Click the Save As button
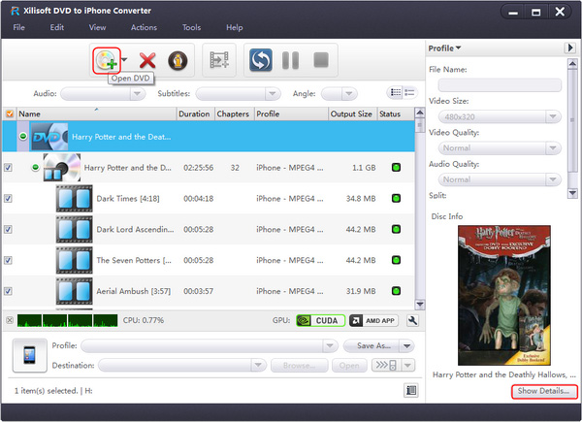Image resolution: width=582 pixels, height=422 pixels. [372, 346]
